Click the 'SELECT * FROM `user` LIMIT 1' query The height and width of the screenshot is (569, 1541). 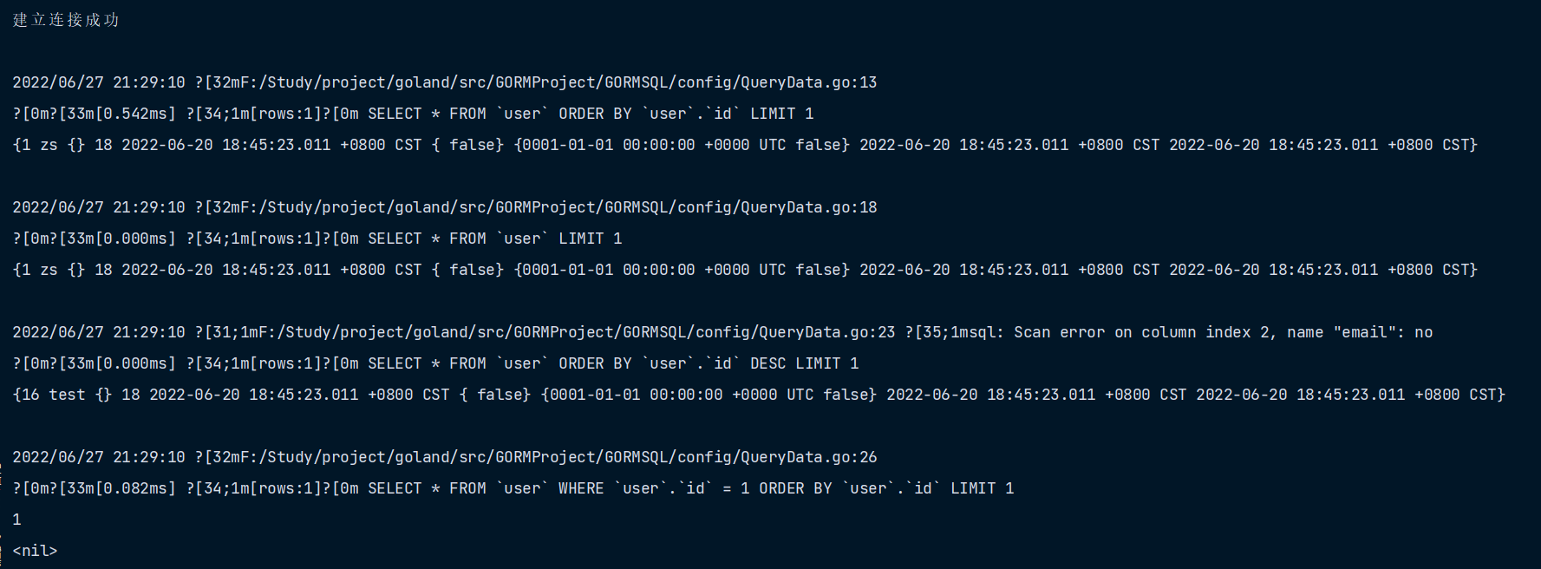494,239
